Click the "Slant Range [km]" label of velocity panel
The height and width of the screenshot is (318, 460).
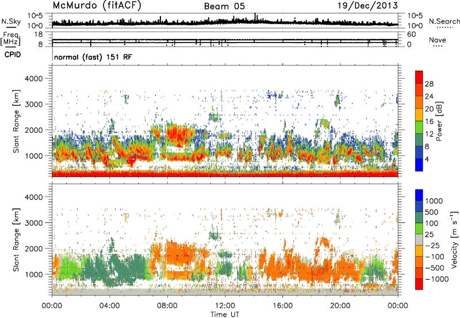coord(16,240)
